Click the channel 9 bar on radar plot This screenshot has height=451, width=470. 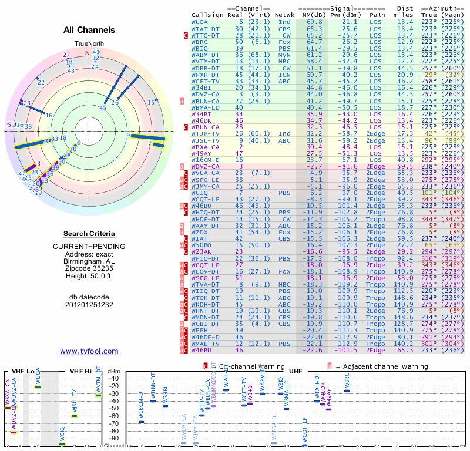pos(148,137)
